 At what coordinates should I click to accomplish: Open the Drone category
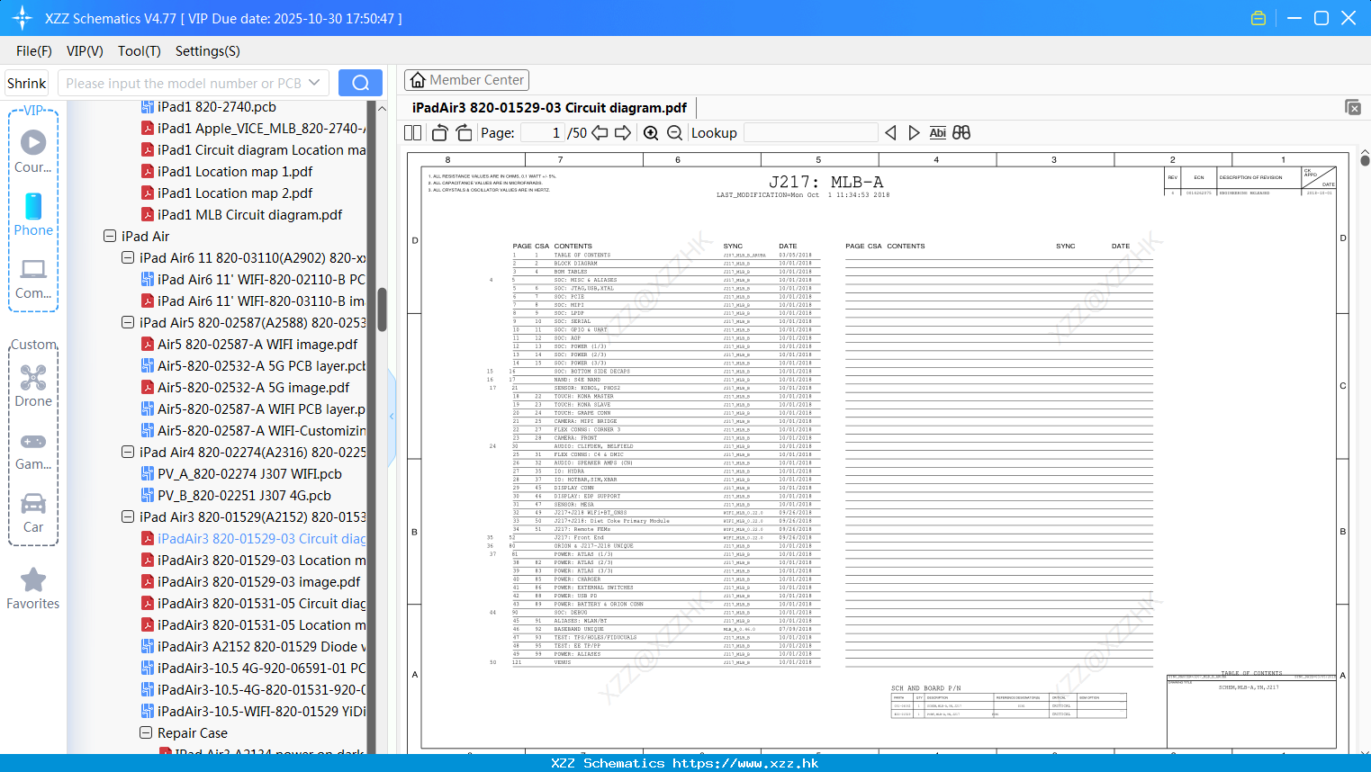click(33, 385)
